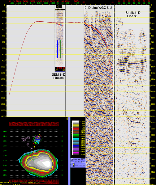Click the red LINE 36 tag below SEM section
Viewport: 156px width, 185px height.
tap(61, 68)
